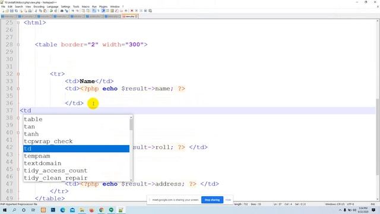Click the UTF-8 encoding status bar entry
Viewport: 380px width, 214px height.
(x=350, y=204)
